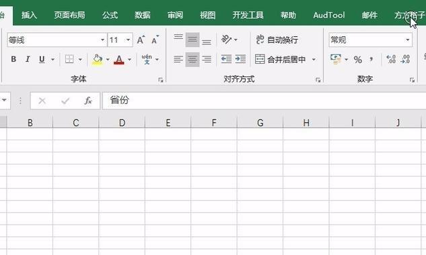Toggle italic formatting
Viewport: 426px width, 255px height.
click(28, 59)
